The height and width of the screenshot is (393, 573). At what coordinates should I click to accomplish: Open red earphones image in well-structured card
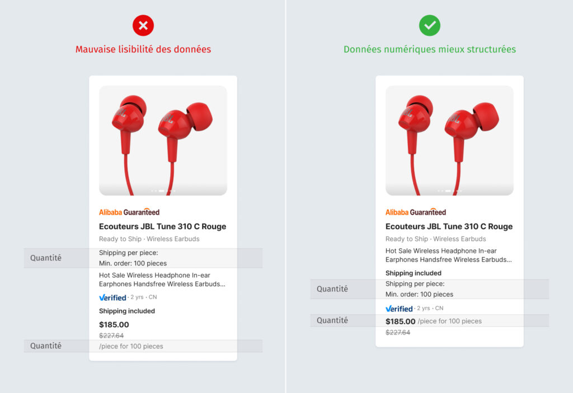tap(449, 140)
